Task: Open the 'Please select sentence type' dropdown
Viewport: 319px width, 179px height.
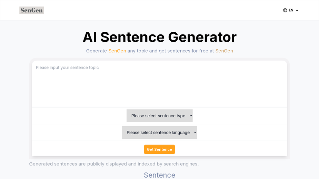Action: (x=159, y=116)
